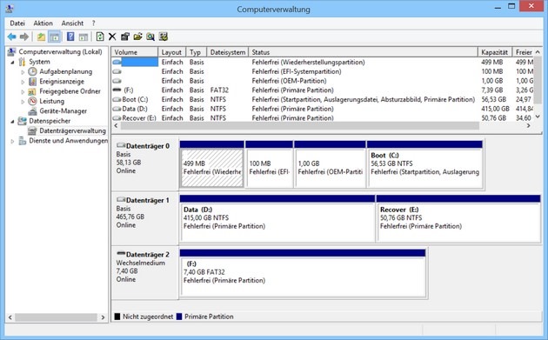Screen dimensions: 548x340
Task: Click the black X delete icon
Action: [112, 37]
